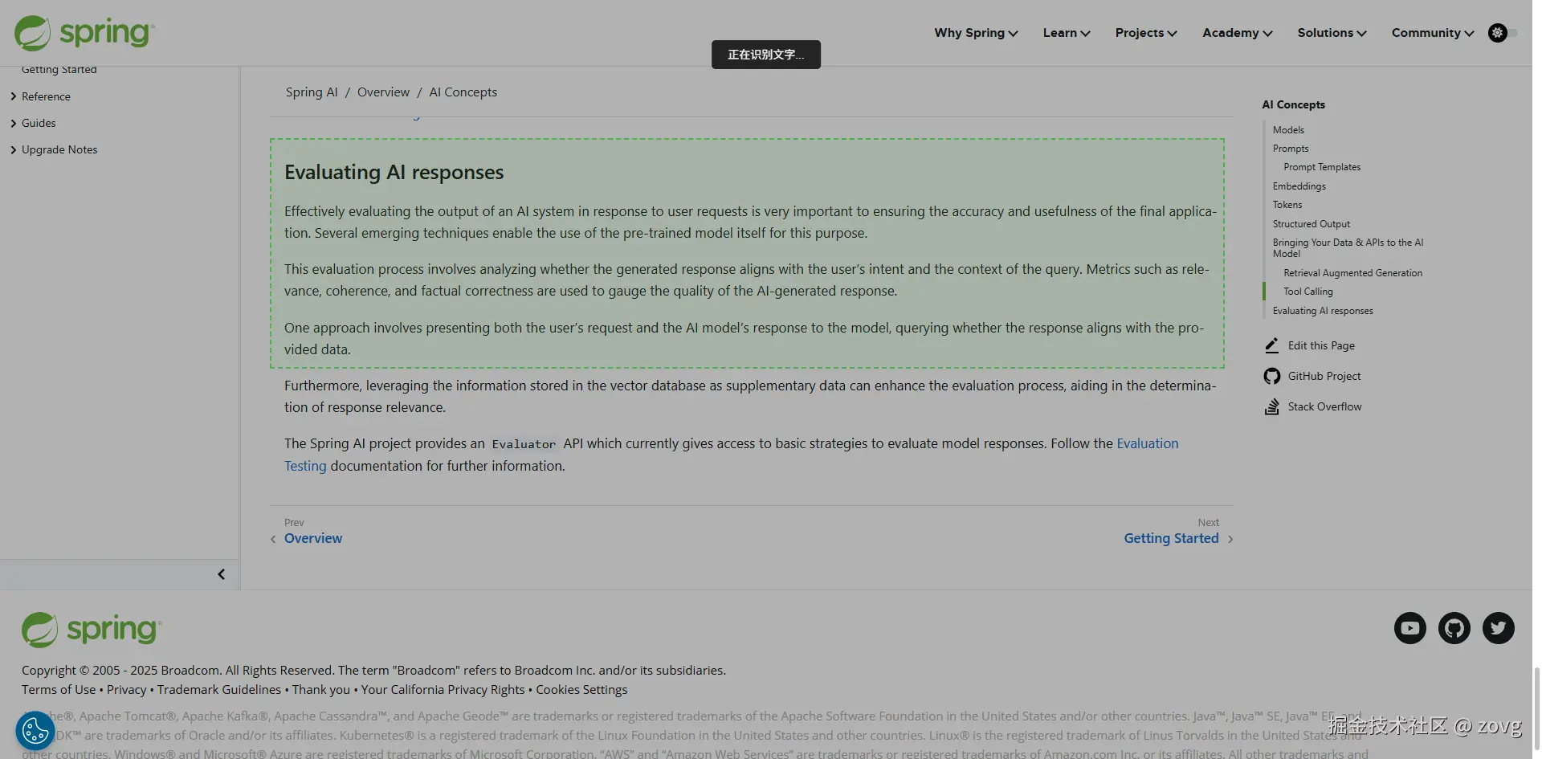The image size is (1542, 759).
Task: Open the Learn dropdown menu
Action: (x=1067, y=33)
